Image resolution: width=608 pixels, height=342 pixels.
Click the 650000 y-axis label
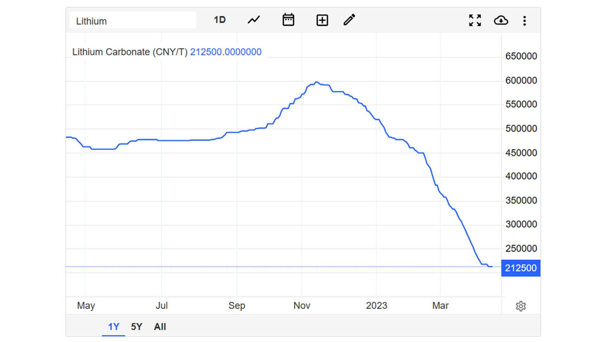[521, 56]
